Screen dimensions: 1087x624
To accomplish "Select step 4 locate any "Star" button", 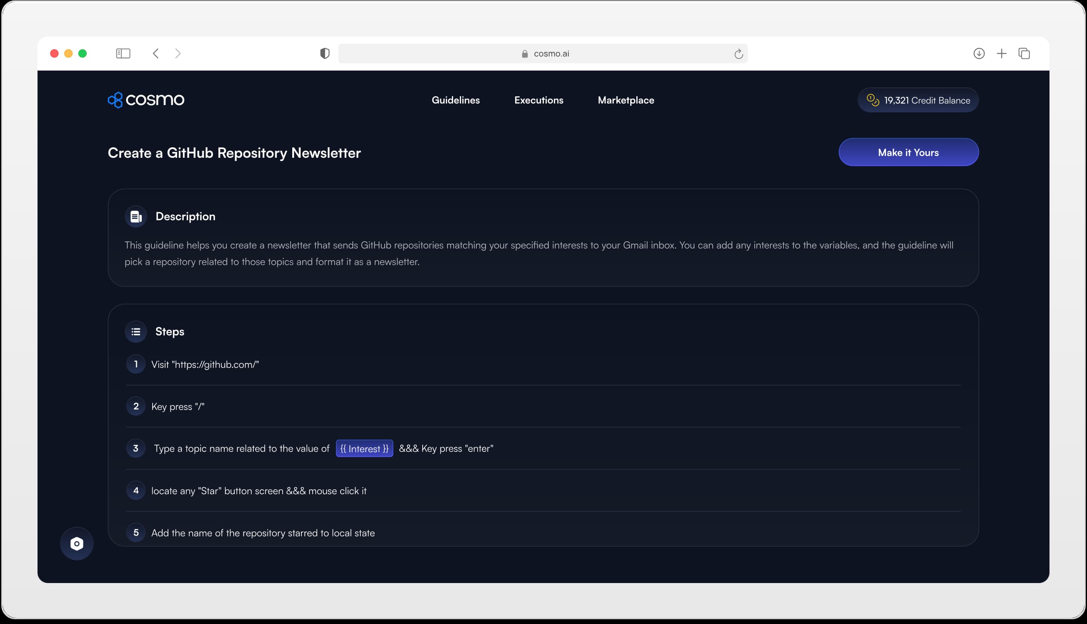I will (x=259, y=491).
